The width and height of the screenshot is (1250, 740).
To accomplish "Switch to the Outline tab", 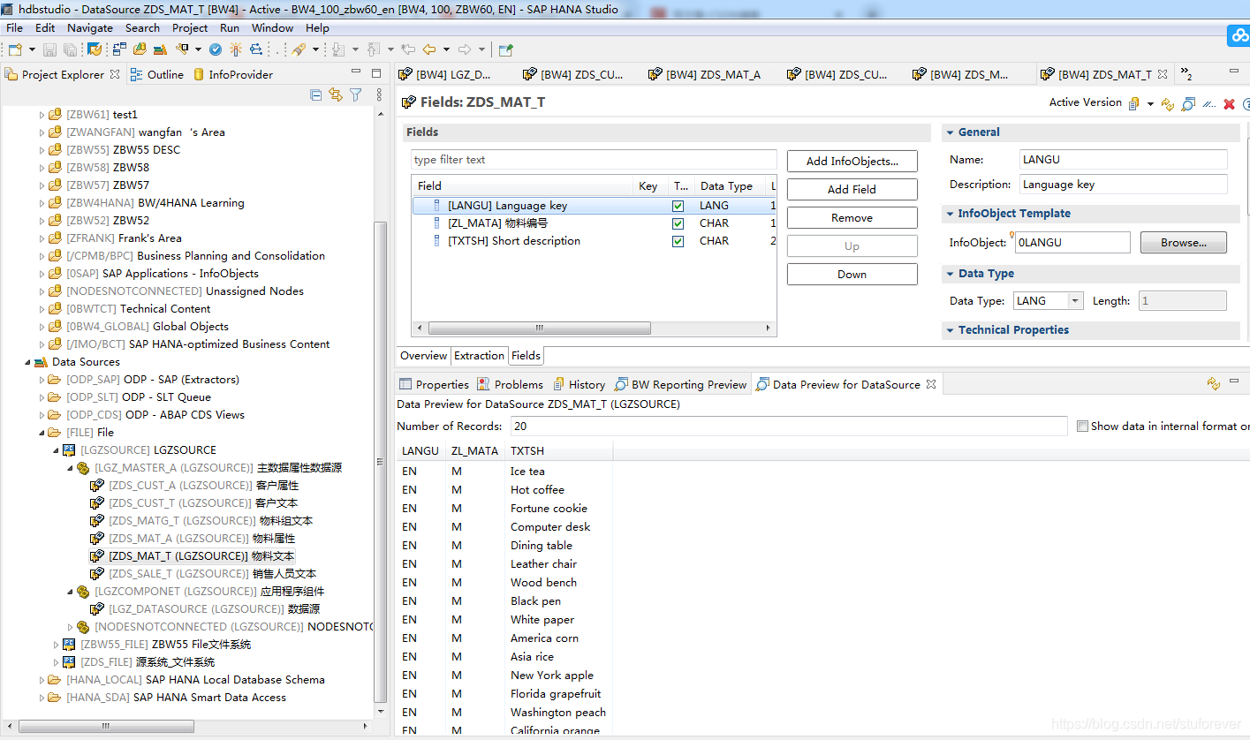I will [157, 74].
